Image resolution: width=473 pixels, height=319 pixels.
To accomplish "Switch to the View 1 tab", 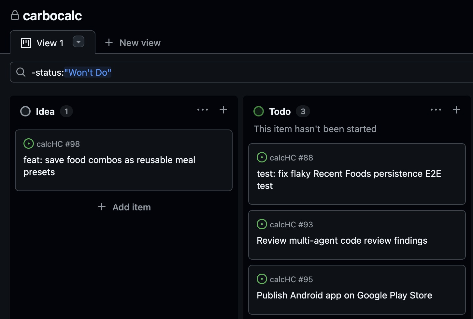I will pos(50,43).
